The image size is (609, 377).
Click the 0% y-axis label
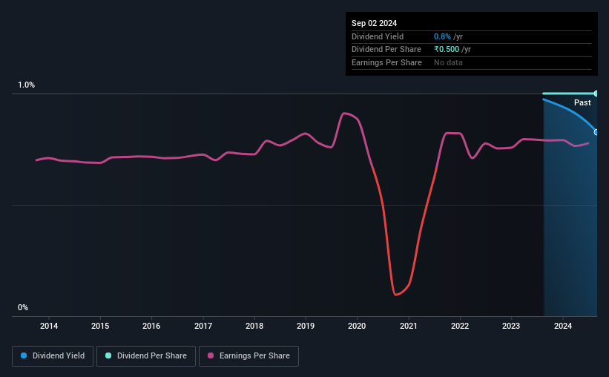click(x=23, y=307)
